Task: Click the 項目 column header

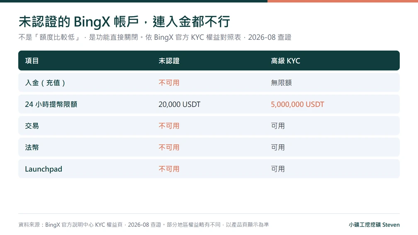Action: point(32,61)
